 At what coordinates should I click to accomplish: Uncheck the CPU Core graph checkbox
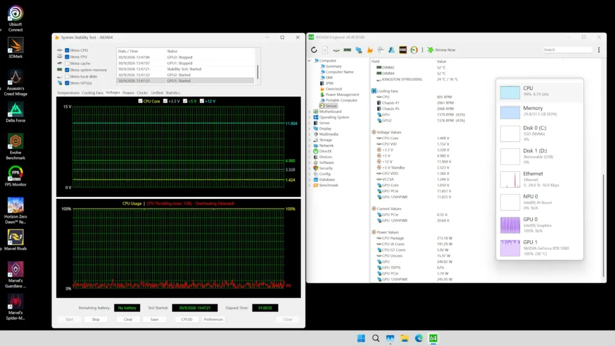coord(141,101)
